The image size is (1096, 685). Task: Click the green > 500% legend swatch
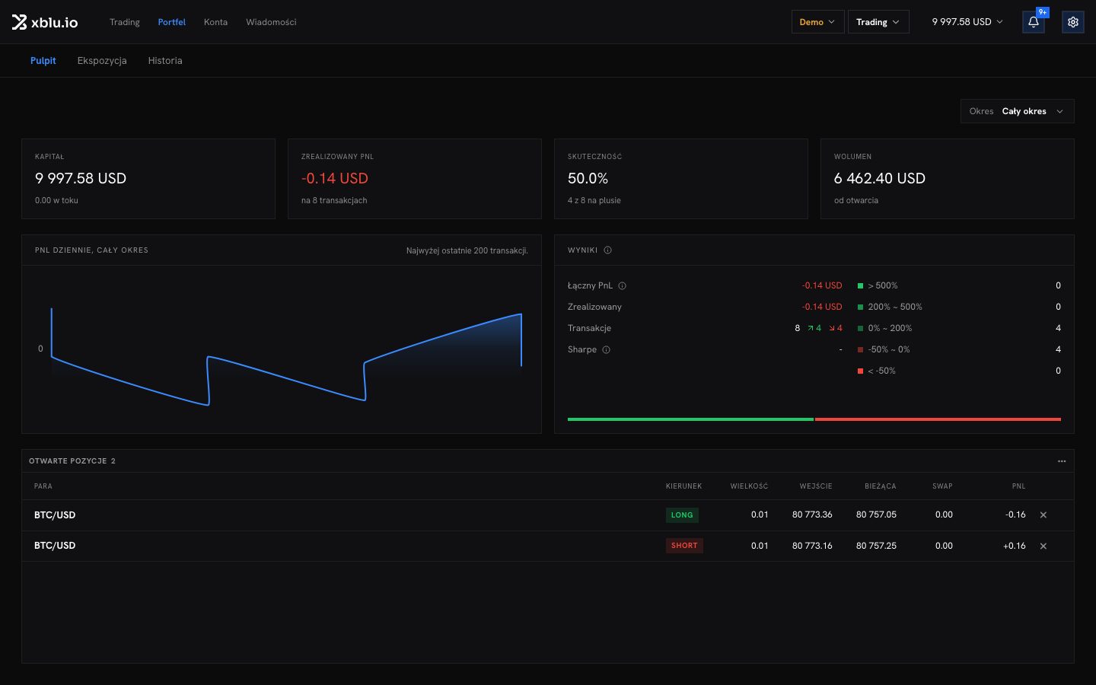(x=861, y=286)
